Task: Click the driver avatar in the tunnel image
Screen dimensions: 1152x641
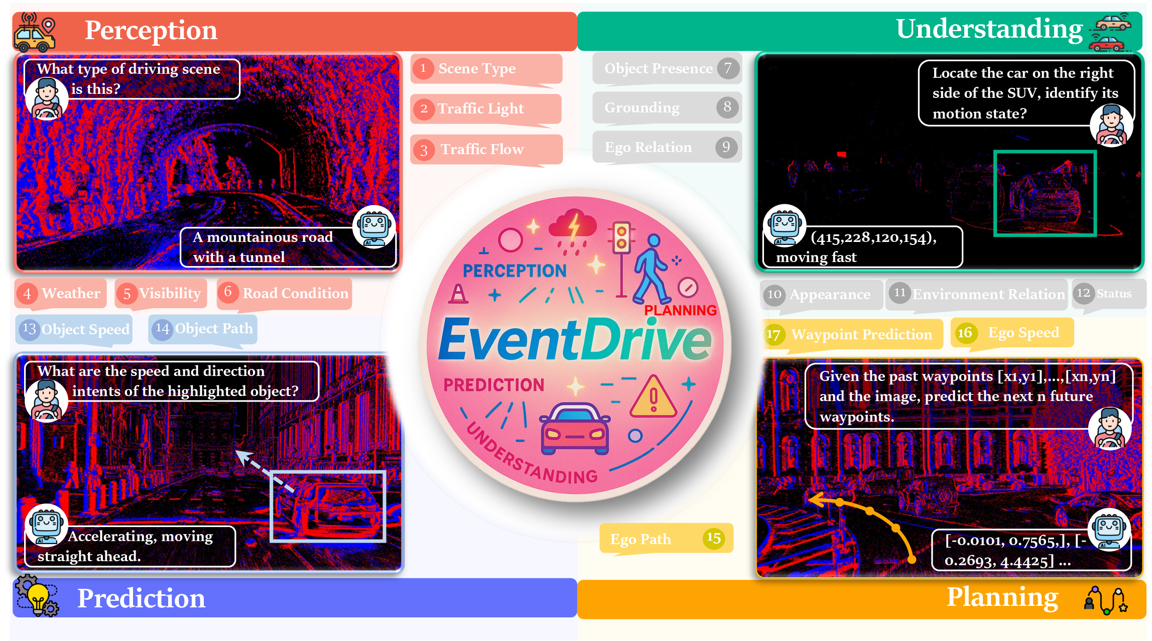Action: pyautogui.click(x=47, y=98)
